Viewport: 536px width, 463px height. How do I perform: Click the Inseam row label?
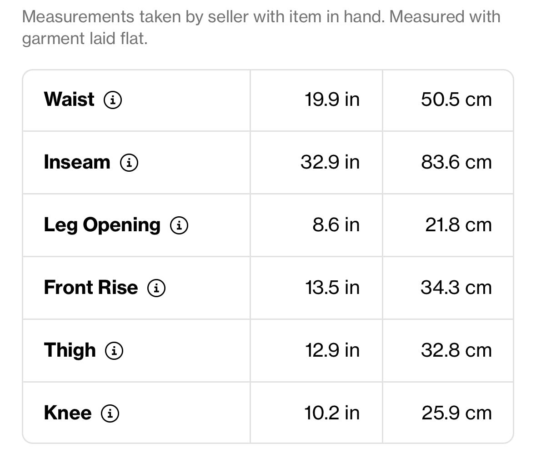tap(77, 162)
